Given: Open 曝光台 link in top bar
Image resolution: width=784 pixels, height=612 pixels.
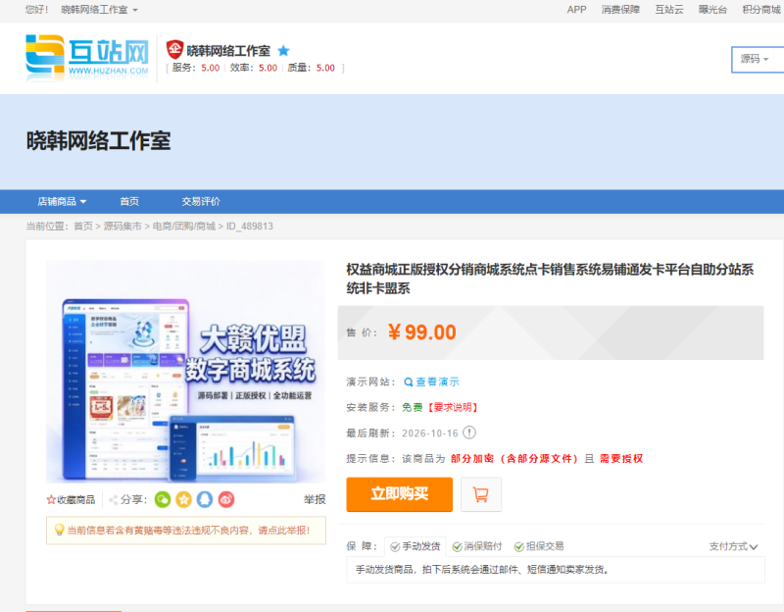Looking at the screenshot, I should 712,10.
